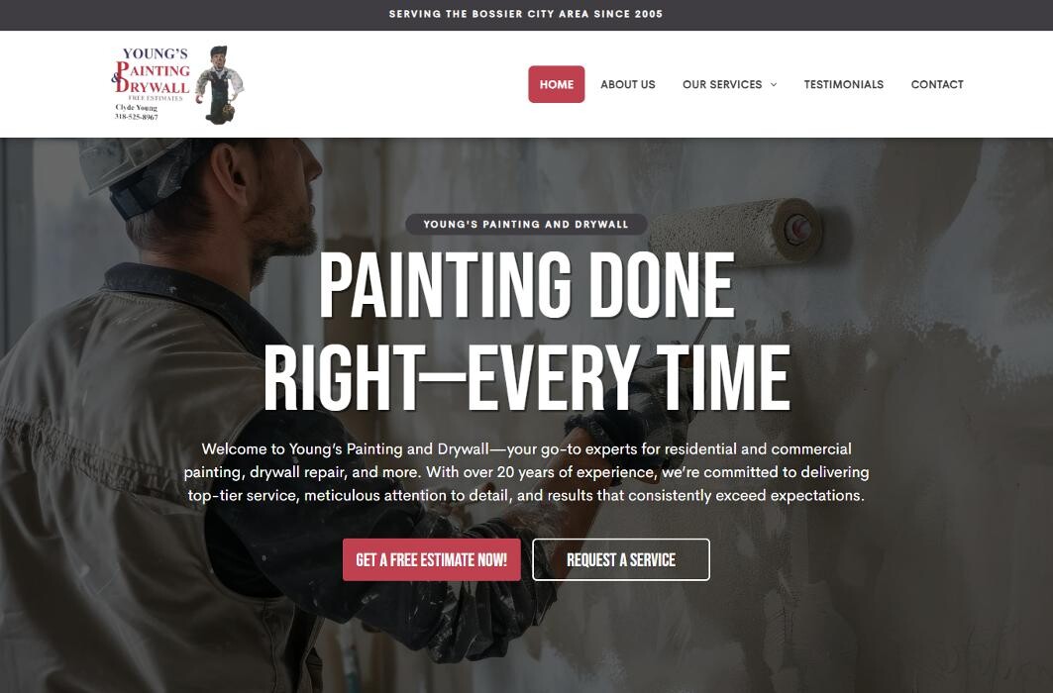Screen dimensions: 1053x693
Task: Click the Request a Service button
Action: [x=620, y=559]
